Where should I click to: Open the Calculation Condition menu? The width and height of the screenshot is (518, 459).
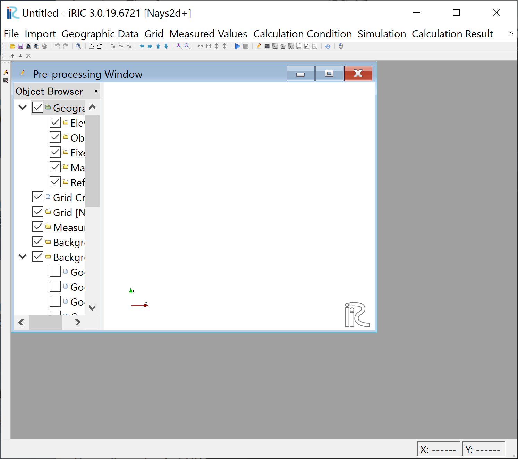point(303,34)
